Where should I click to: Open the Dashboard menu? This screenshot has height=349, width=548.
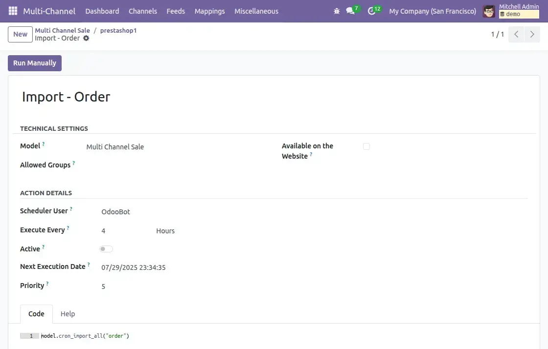[x=102, y=11]
